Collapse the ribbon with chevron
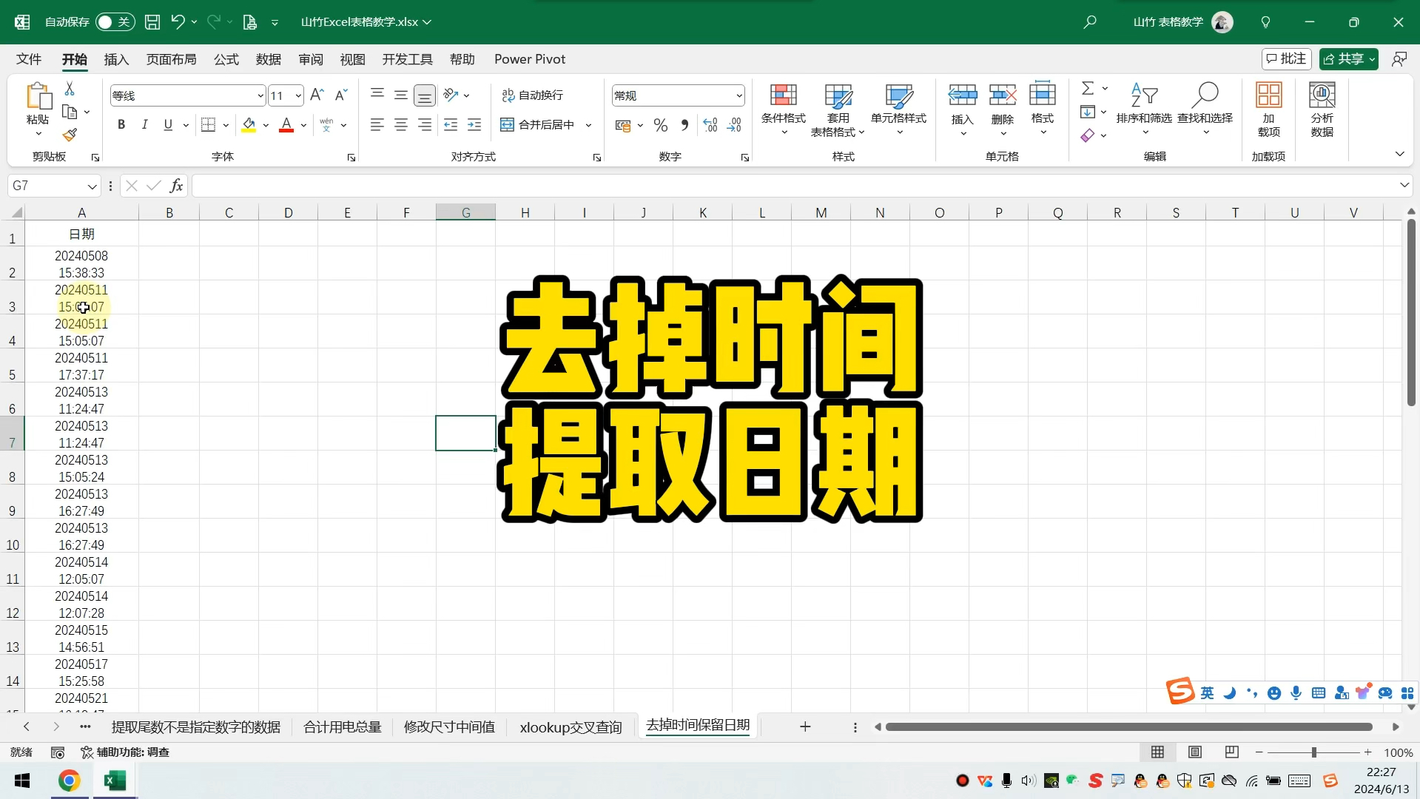 pyautogui.click(x=1399, y=154)
